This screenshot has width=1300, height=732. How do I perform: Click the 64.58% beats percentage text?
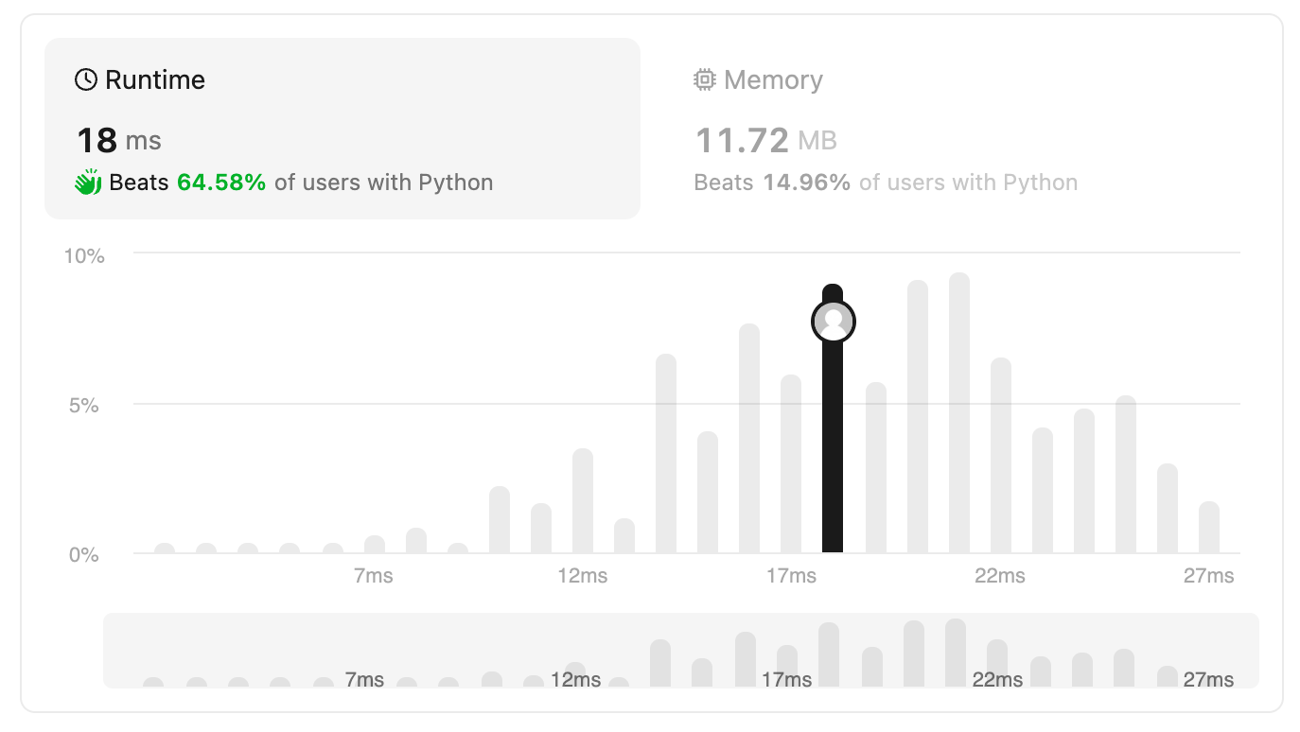tap(221, 183)
